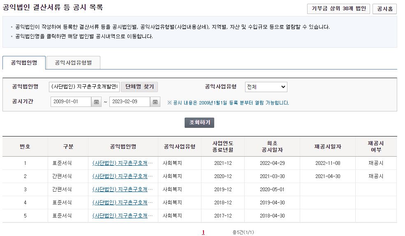Image resolution: width=405 pixels, height=236 pixels.
Task: Click the start date field 2009-01-01
Action: coord(71,102)
